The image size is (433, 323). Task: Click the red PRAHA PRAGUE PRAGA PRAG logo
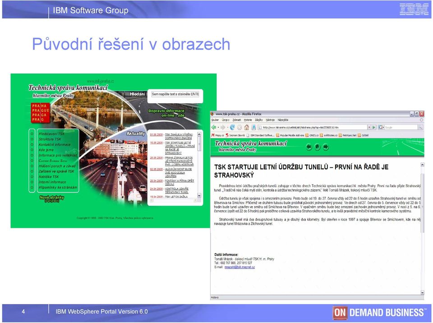point(40,113)
